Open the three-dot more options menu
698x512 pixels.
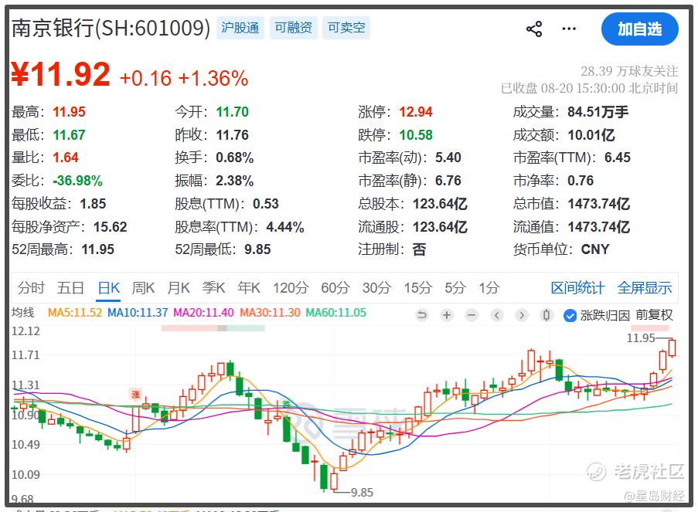[x=569, y=29]
